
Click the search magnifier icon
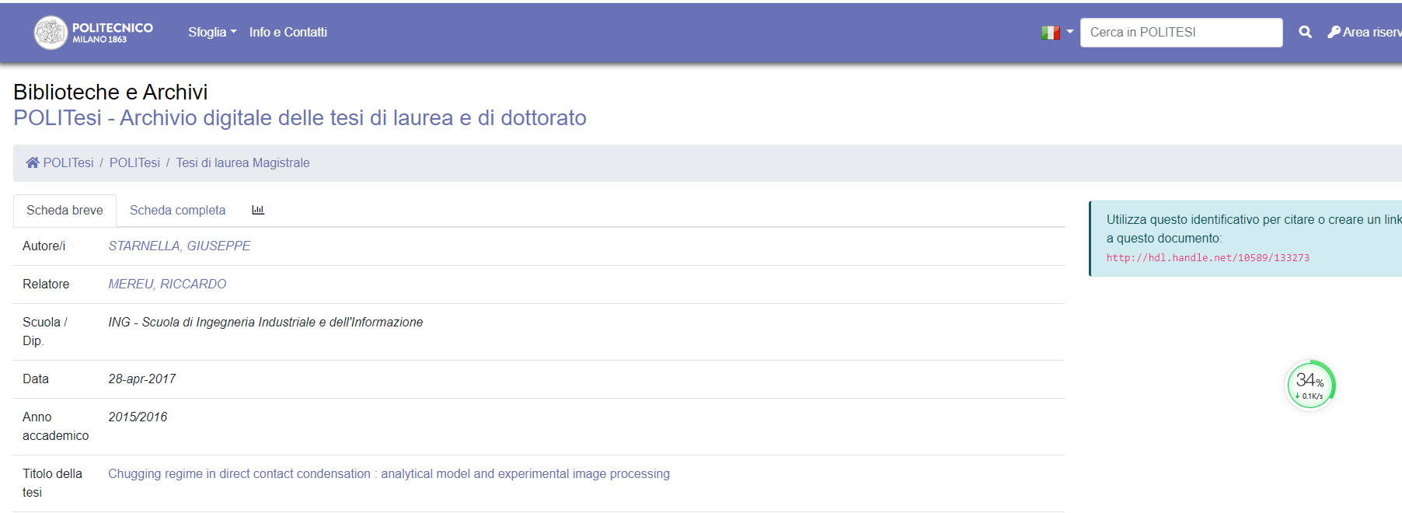(x=1305, y=32)
